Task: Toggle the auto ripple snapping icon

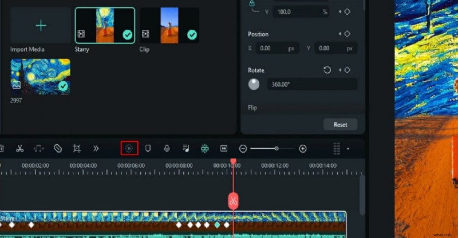Action: pos(205,149)
